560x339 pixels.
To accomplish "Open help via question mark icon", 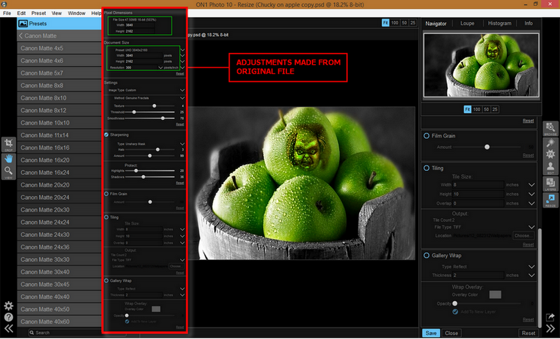I will click(x=8, y=317).
